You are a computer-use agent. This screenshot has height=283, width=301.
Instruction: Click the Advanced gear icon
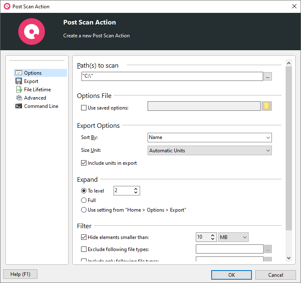[19, 98]
